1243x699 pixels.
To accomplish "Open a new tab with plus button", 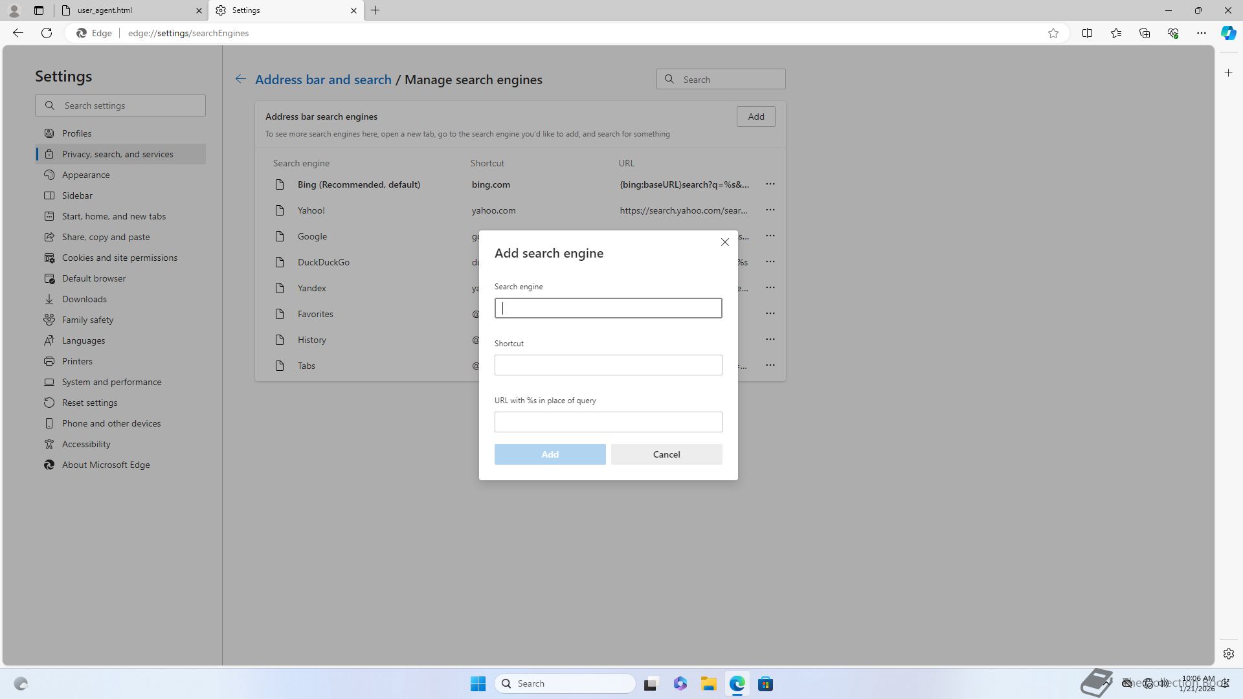I will coord(375,10).
